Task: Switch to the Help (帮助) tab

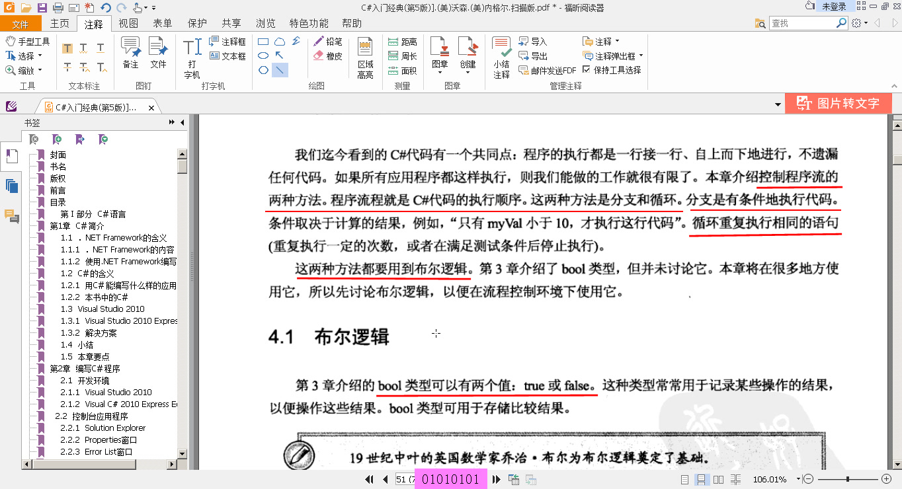Action: pyautogui.click(x=352, y=24)
